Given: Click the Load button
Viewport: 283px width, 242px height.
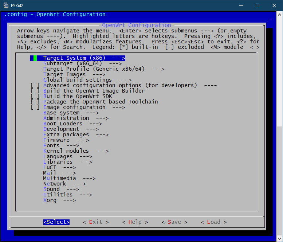Looking at the screenshot, I should click(214, 222).
